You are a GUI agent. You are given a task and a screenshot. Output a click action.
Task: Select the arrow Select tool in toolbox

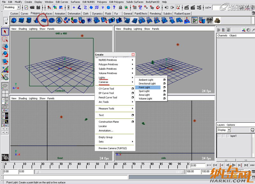click(x=5, y=32)
